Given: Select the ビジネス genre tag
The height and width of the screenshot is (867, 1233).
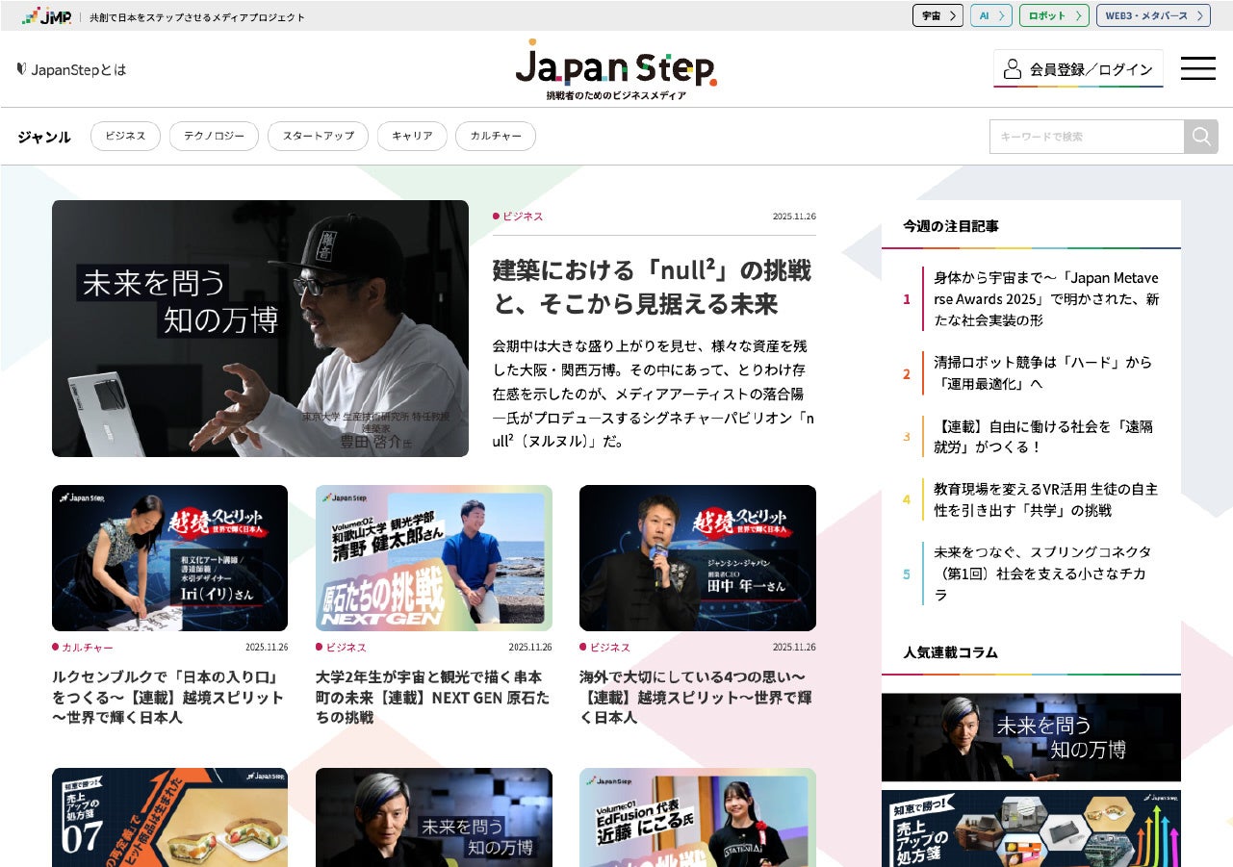Looking at the screenshot, I should pos(125,137).
